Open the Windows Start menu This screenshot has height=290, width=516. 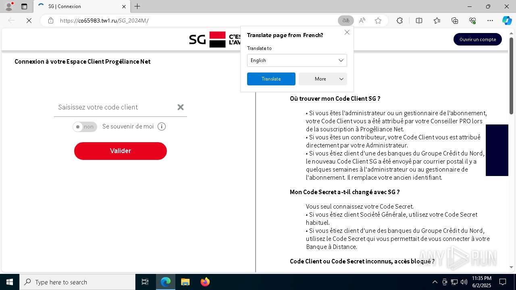(10, 282)
